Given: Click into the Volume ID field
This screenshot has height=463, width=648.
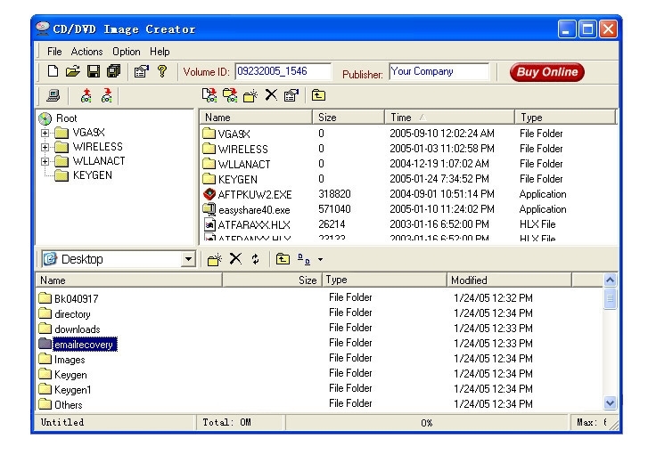Looking at the screenshot, I should point(283,71).
